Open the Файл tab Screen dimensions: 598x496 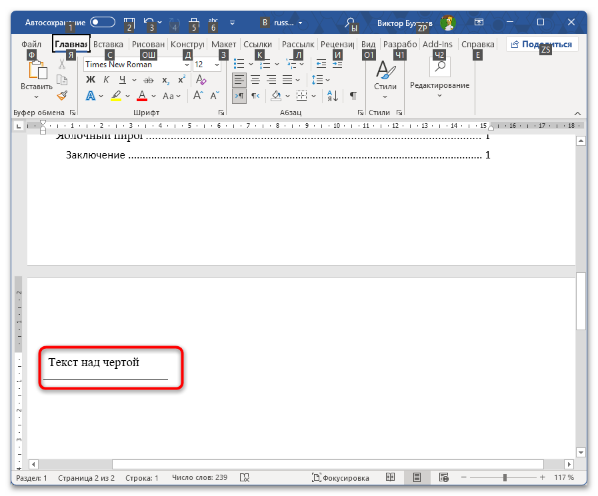pos(31,44)
